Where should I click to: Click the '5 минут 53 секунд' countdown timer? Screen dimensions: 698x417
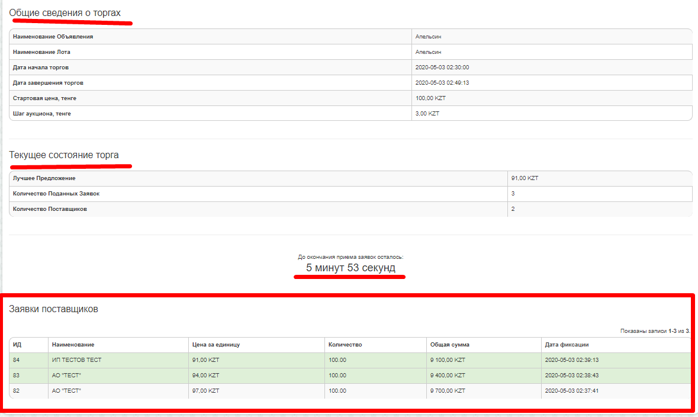click(350, 268)
